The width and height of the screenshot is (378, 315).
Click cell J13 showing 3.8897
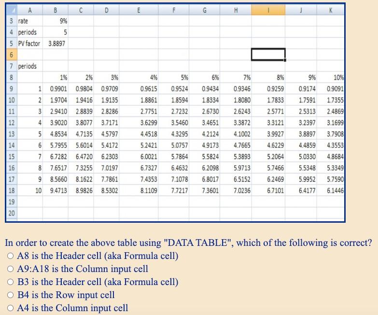point(301,134)
